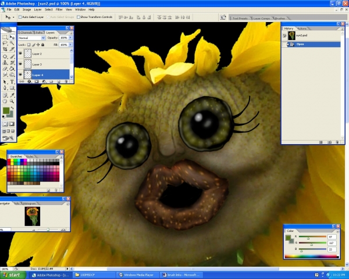Open the Swatches panel flyout menu
349x279 pixels.
tap(61, 157)
